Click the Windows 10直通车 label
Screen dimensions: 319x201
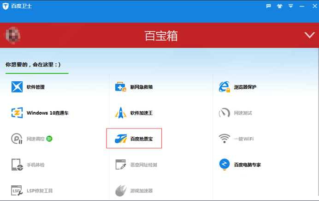[x=47, y=113]
